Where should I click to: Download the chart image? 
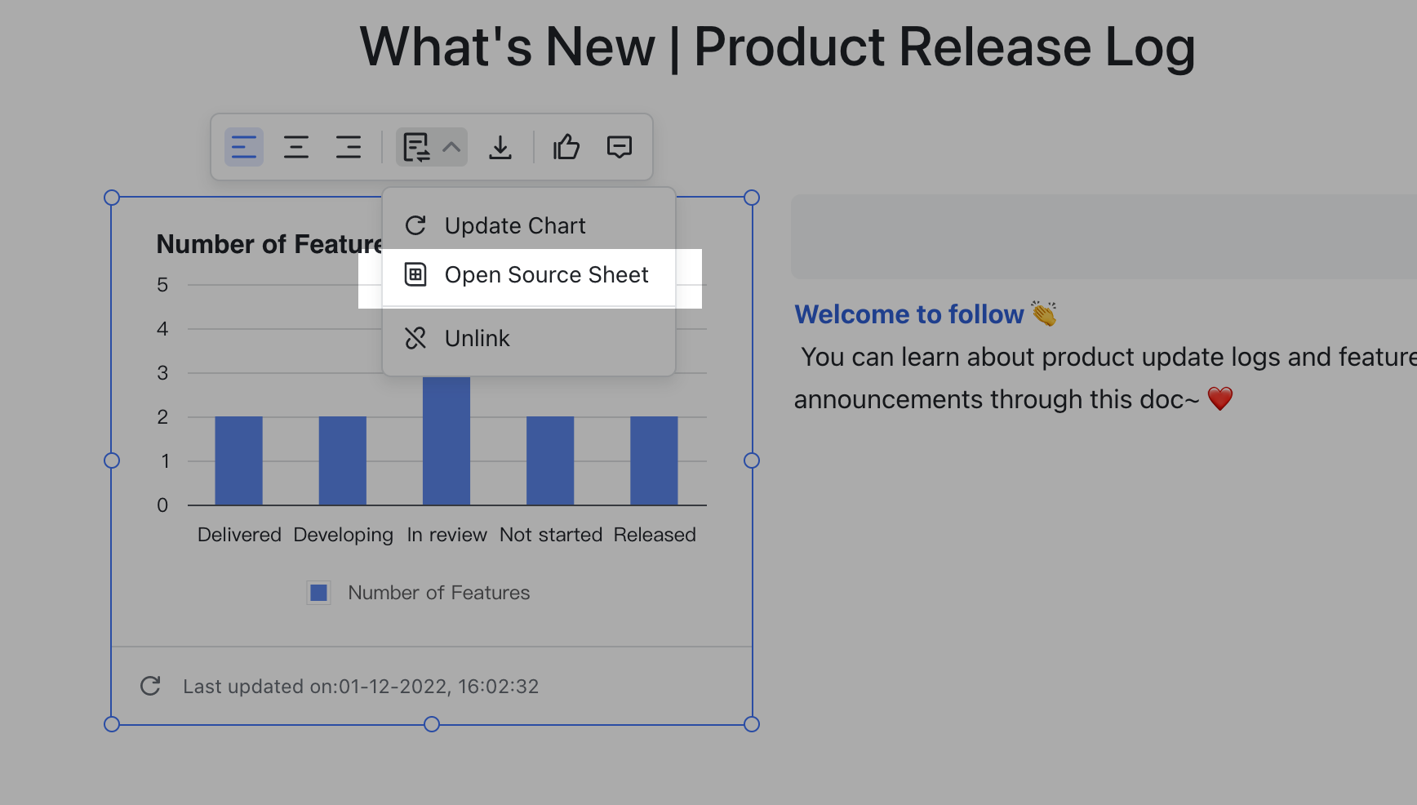[500, 147]
